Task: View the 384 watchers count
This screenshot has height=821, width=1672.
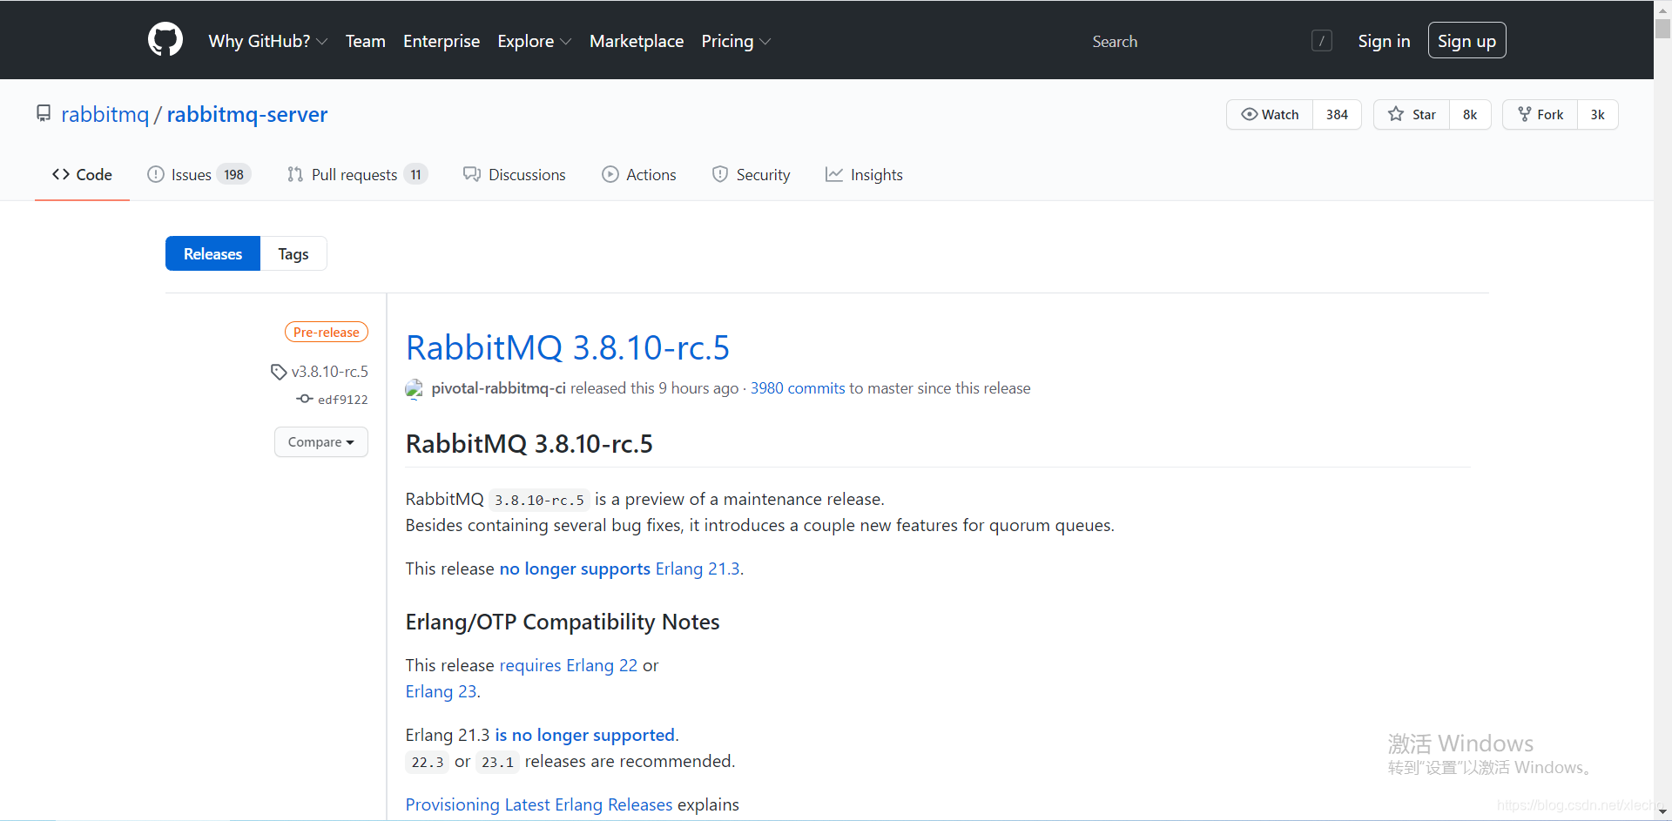Action: [1337, 115]
